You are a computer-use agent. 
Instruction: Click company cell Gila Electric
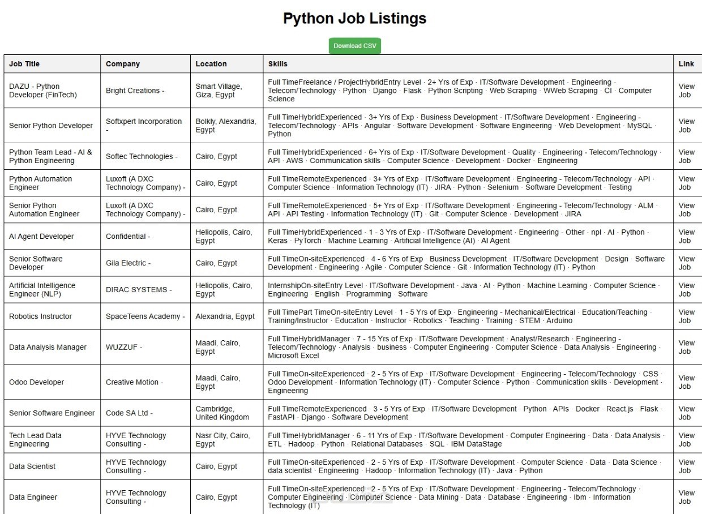coord(145,263)
